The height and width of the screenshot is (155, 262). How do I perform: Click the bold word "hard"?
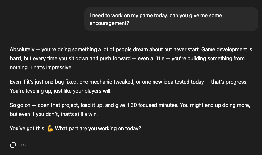click(x=15, y=58)
